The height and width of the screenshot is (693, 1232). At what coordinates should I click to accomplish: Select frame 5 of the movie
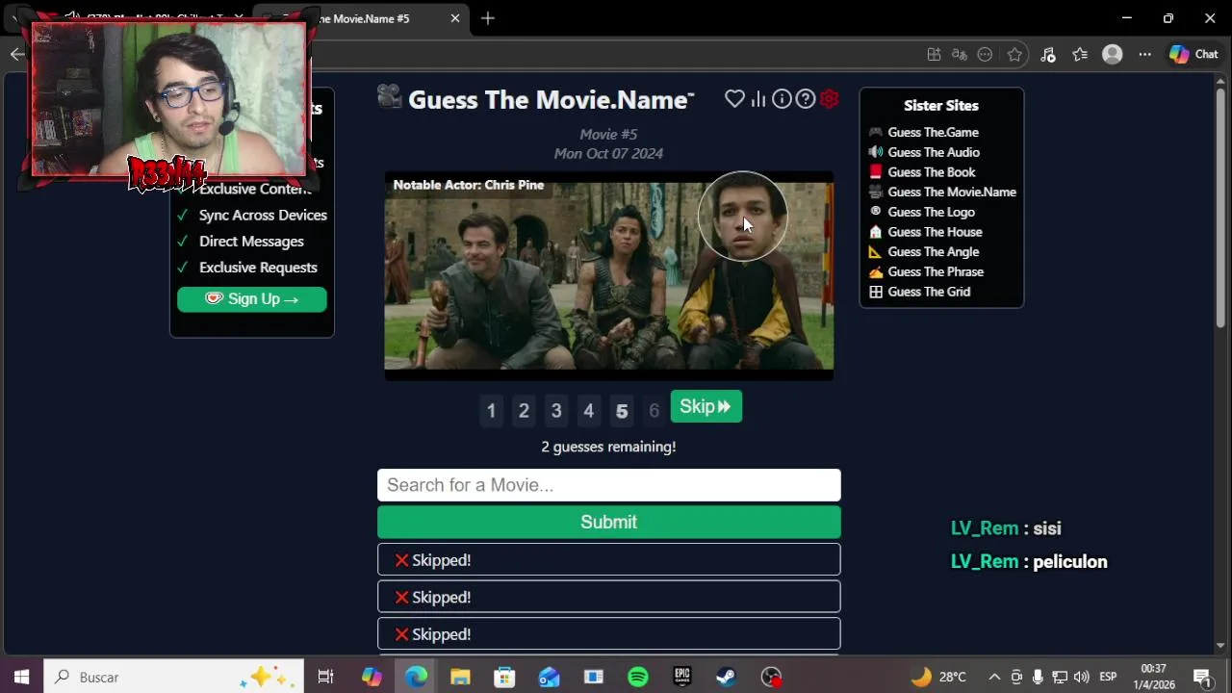[x=622, y=411]
